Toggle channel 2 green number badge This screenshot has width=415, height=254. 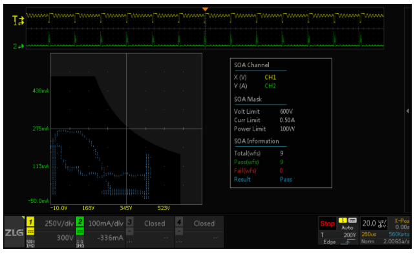point(80,222)
